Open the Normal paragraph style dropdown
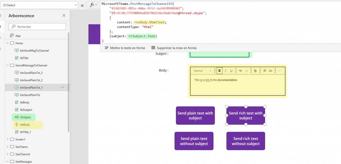This screenshot has height=164, width=341. (202, 71)
